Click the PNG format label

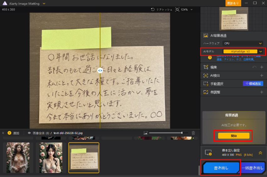click(x=238, y=155)
